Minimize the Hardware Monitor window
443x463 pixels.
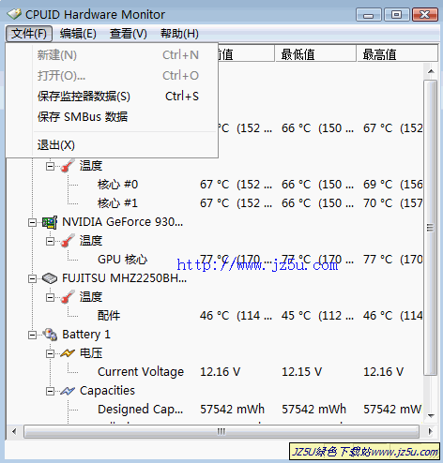tap(369, 14)
